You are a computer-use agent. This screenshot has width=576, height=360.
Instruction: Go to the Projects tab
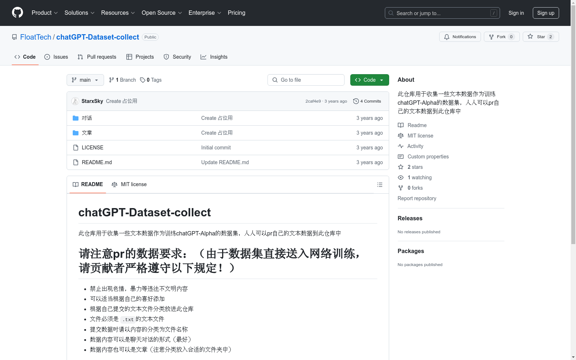click(x=140, y=57)
